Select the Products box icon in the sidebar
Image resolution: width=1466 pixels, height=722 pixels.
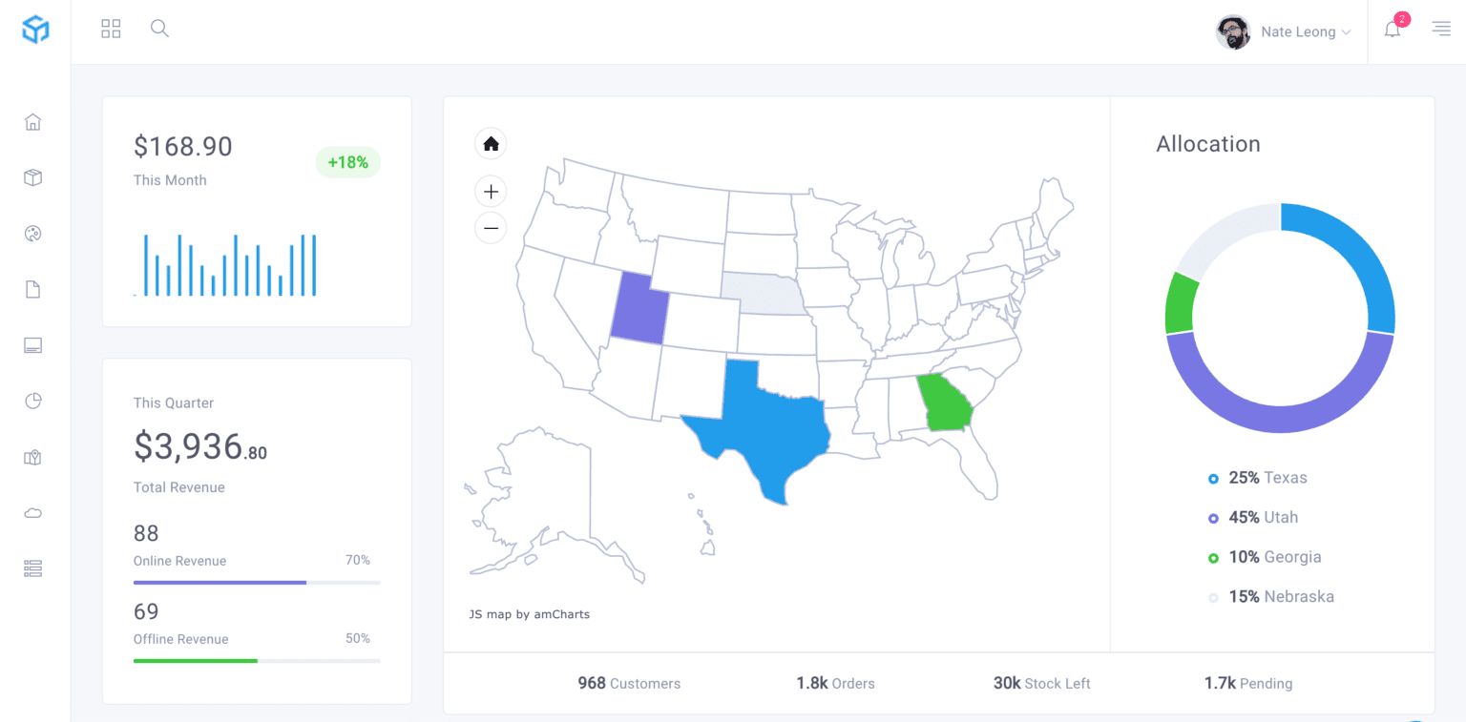coord(32,177)
